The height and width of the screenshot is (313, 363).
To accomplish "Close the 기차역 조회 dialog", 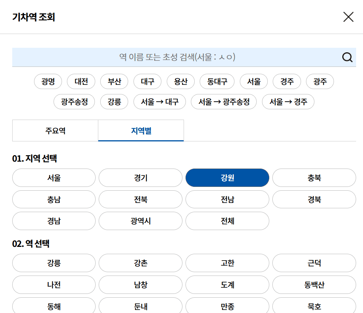I will pos(348,17).
